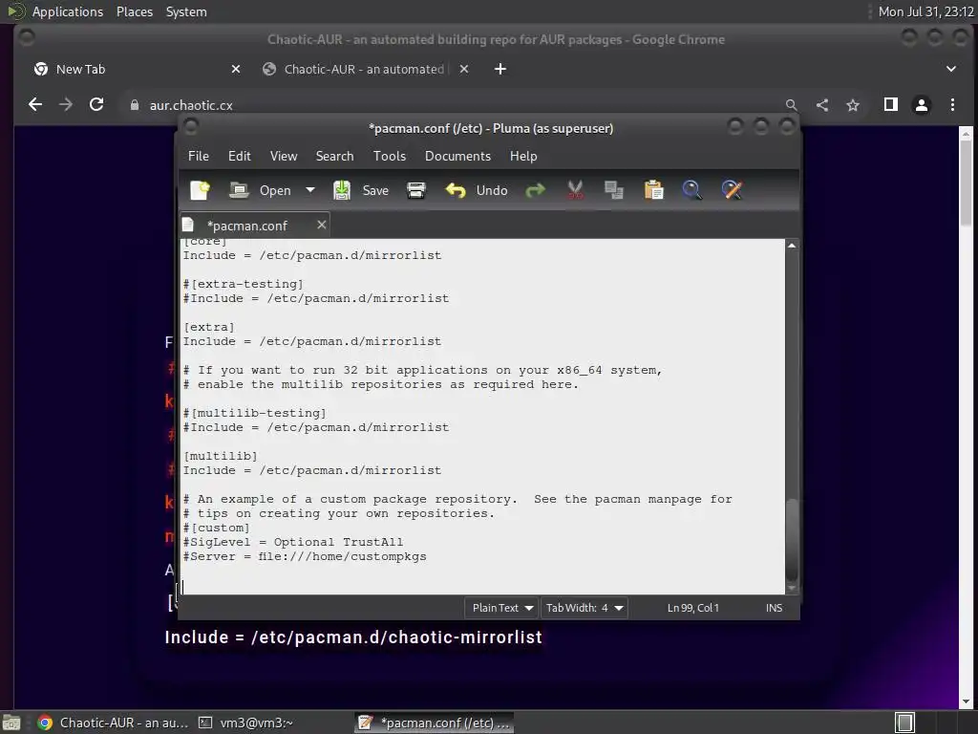Close the Chaotic-AUR Chrome tab

click(463, 69)
